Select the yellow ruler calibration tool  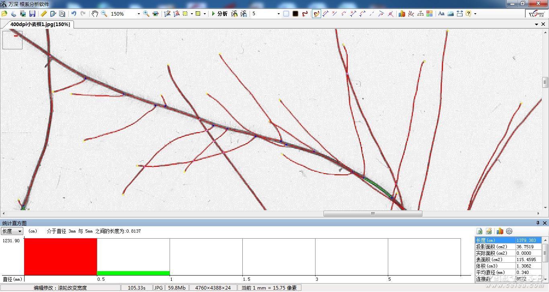pyautogui.click(x=44, y=14)
